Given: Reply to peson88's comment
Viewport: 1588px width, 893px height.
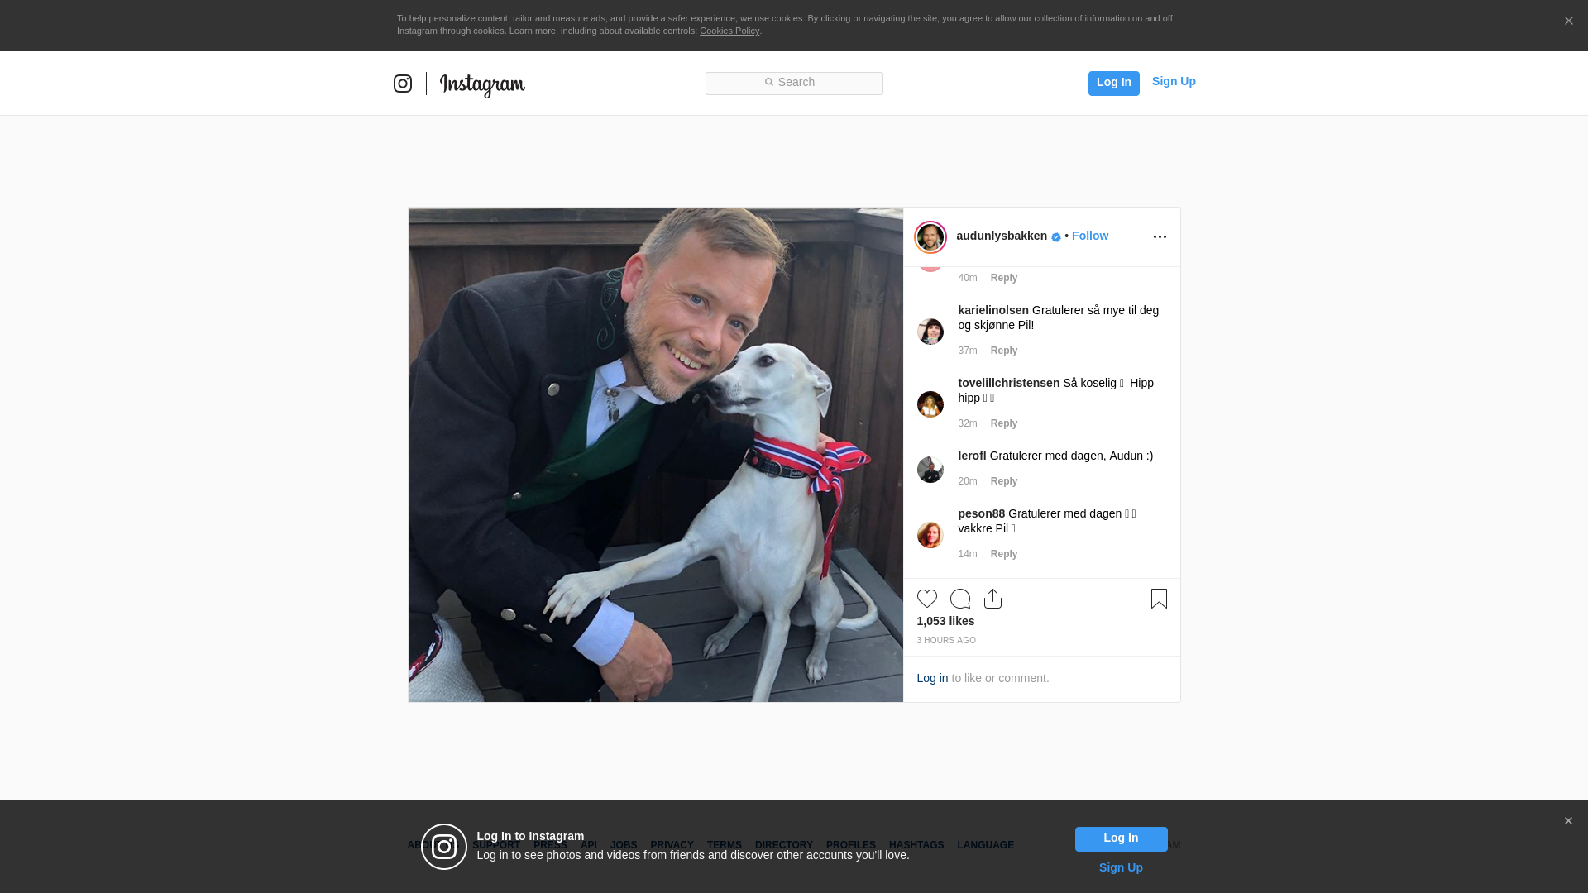Looking at the screenshot, I should (x=1004, y=554).
